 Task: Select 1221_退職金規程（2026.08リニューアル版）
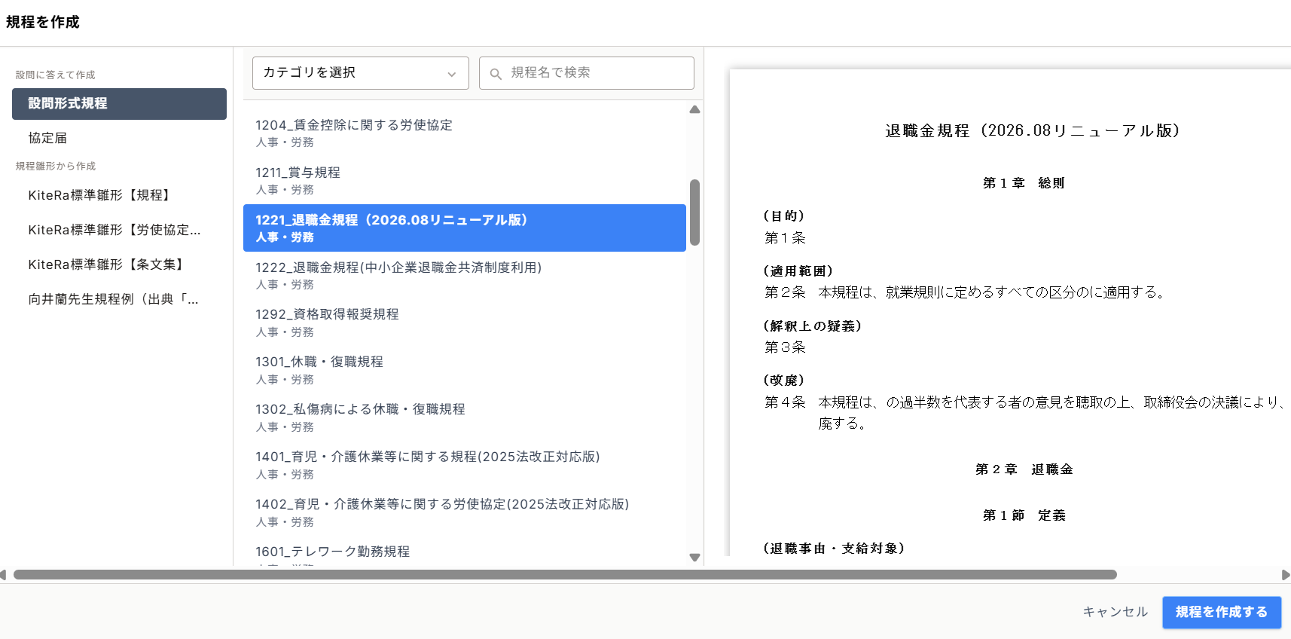coord(465,228)
